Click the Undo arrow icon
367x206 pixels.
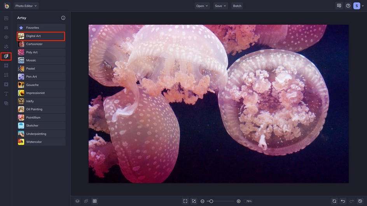click(343, 201)
